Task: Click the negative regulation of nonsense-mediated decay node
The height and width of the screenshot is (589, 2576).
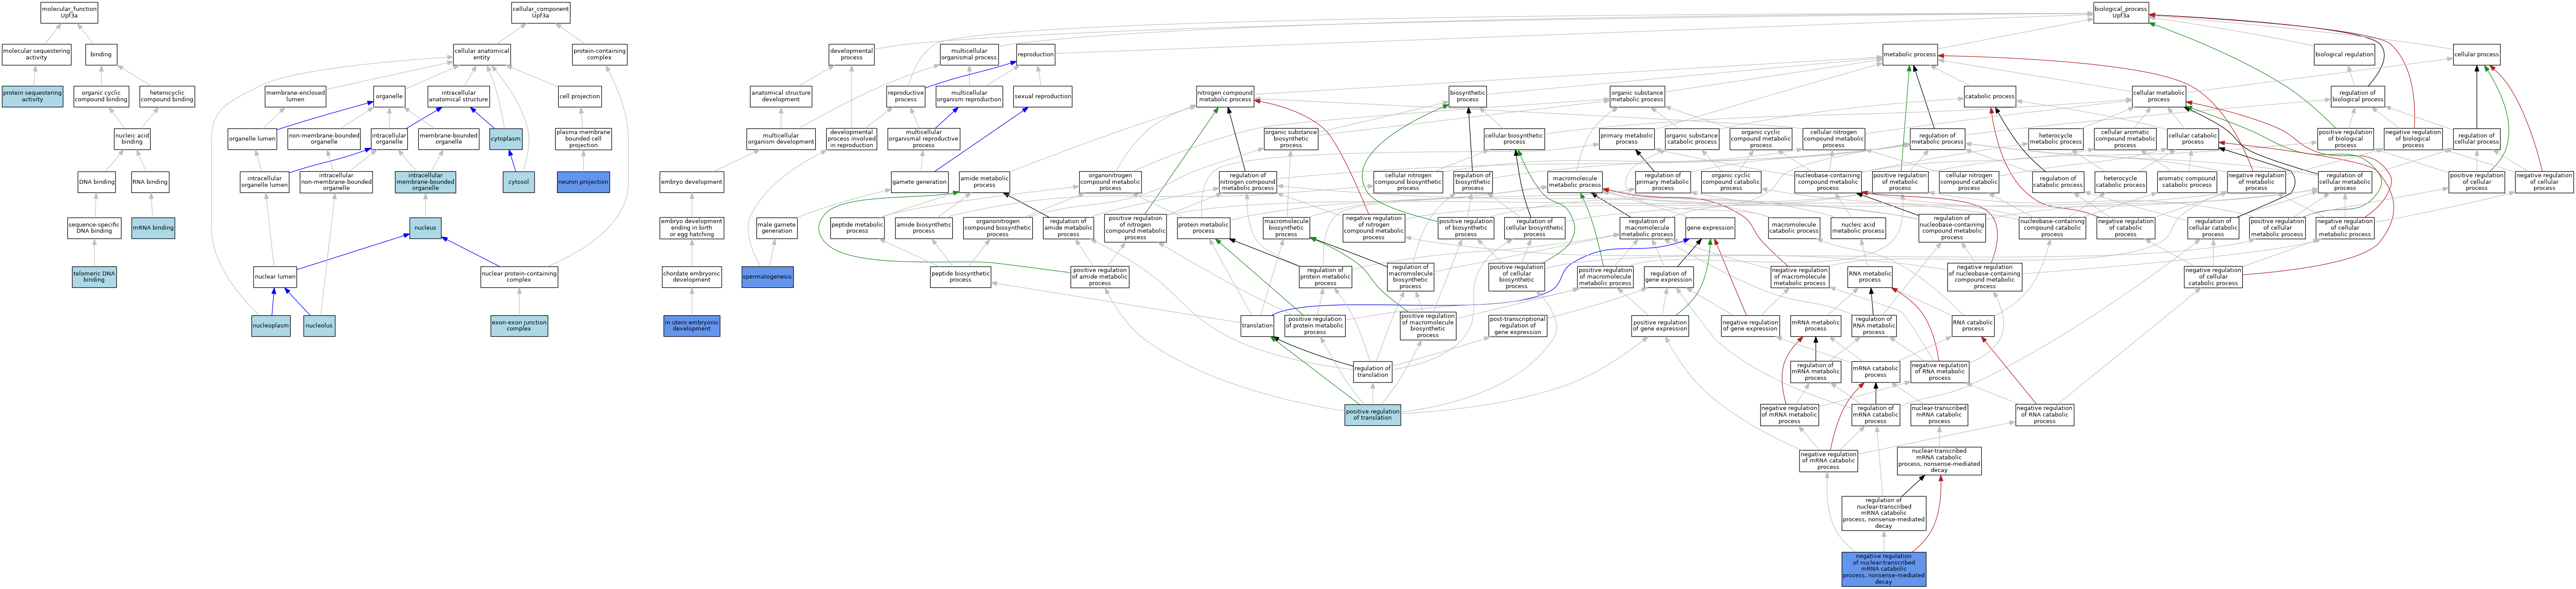Action: coord(1884,569)
